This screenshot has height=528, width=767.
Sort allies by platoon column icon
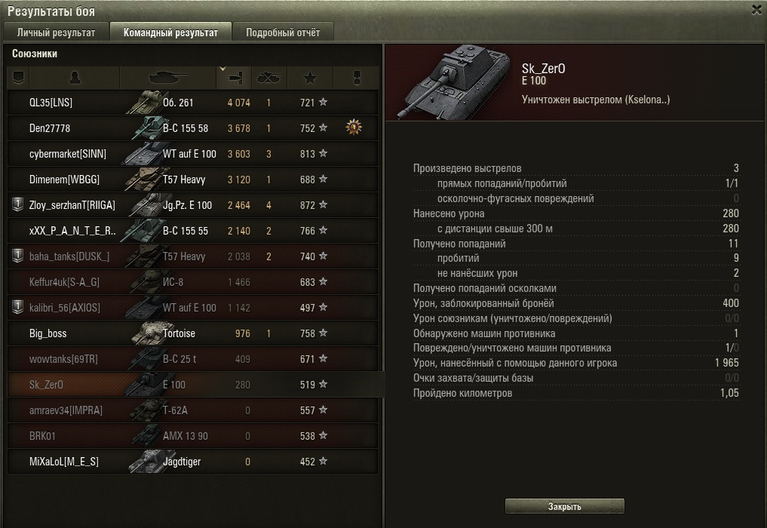pos(18,78)
